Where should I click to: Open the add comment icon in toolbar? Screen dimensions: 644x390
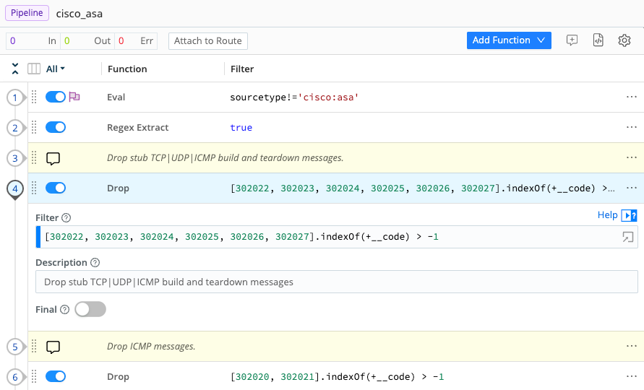pyautogui.click(x=572, y=40)
